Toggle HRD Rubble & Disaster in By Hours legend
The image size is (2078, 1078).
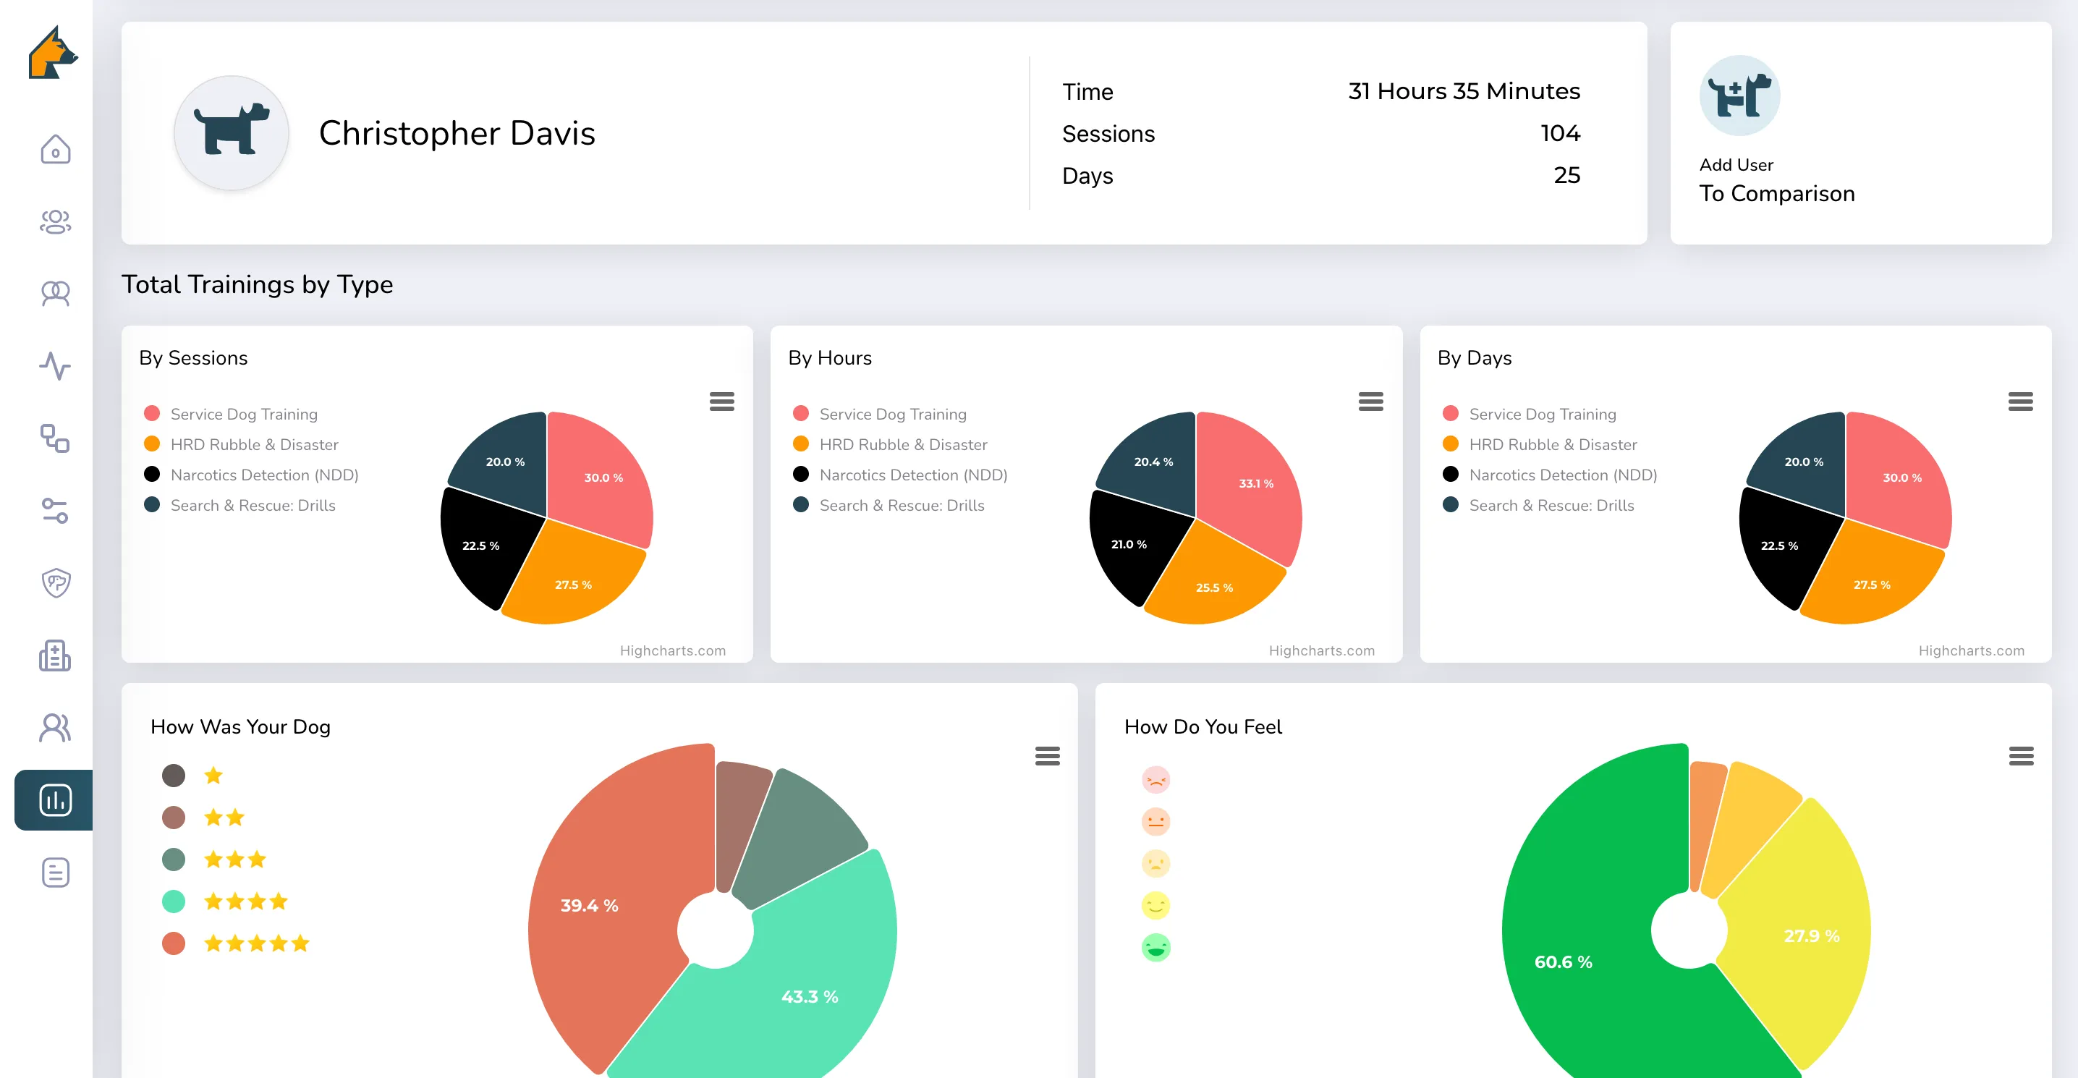click(890, 445)
